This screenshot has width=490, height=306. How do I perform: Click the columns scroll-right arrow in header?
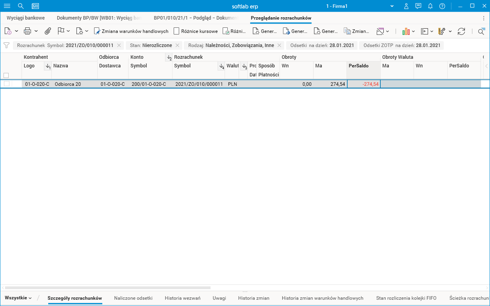pos(486,66)
